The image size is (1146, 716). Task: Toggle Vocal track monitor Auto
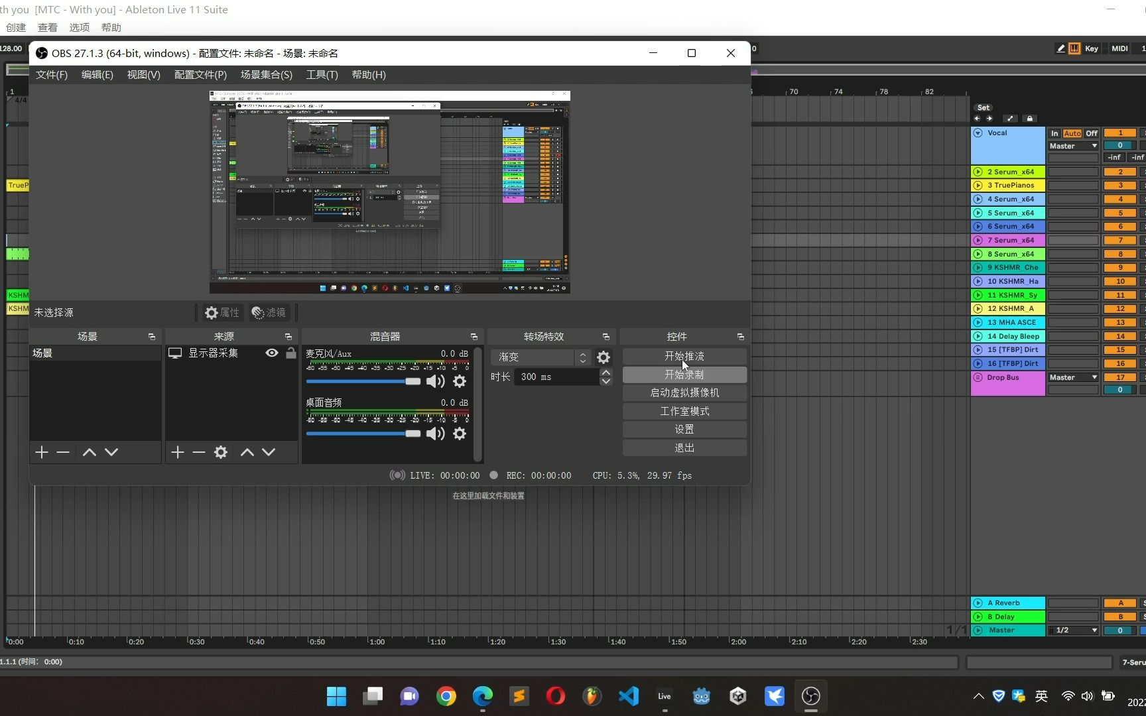tap(1072, 133)
